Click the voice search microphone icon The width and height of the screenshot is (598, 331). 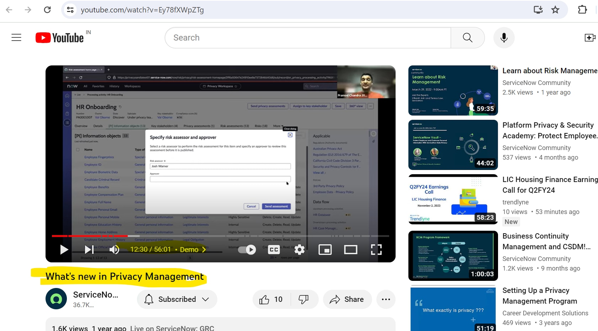pos(504,37)
